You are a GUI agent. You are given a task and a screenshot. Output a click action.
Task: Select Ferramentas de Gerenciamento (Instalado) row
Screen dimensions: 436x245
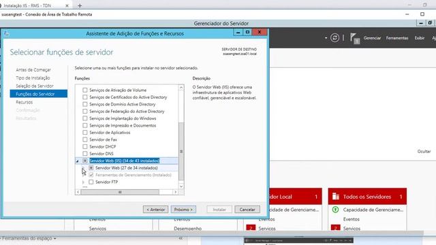pyautogui.click(x=134, y=175)
